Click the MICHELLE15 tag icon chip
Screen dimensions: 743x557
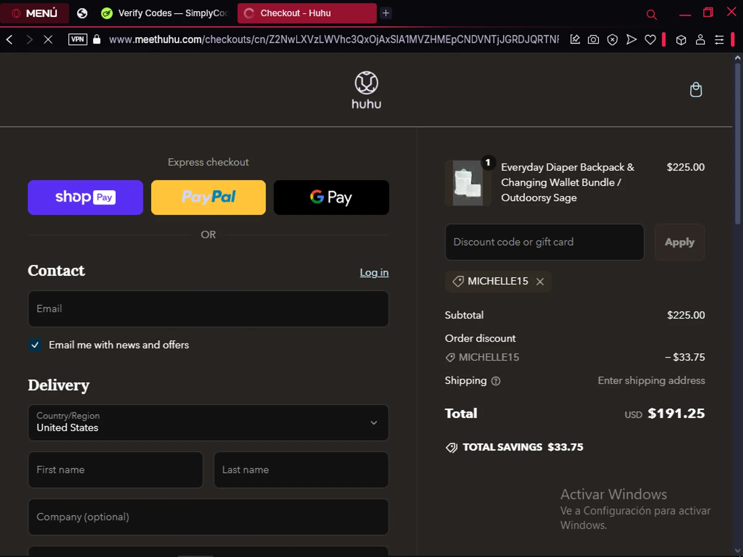(x=458, y=281)
